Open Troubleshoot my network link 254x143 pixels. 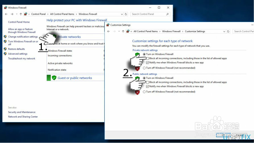pyautogui.click(x=22, y=59)
